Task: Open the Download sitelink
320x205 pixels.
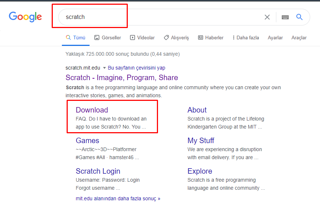Action: point(92,110)
